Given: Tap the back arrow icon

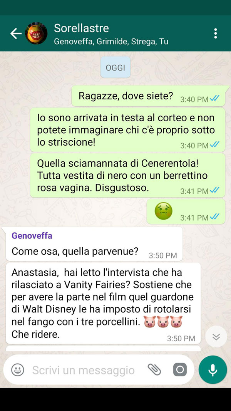Looking at the screenshot, I should (x=16, y=34).
